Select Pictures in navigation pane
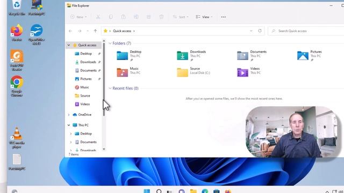The width and height of the screenshot is (344, 193). 86,79
